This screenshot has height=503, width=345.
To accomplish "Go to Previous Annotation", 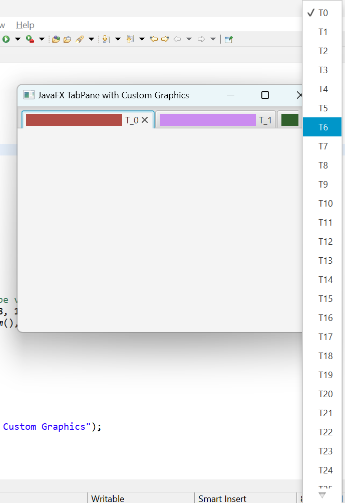I will [130, 39].
